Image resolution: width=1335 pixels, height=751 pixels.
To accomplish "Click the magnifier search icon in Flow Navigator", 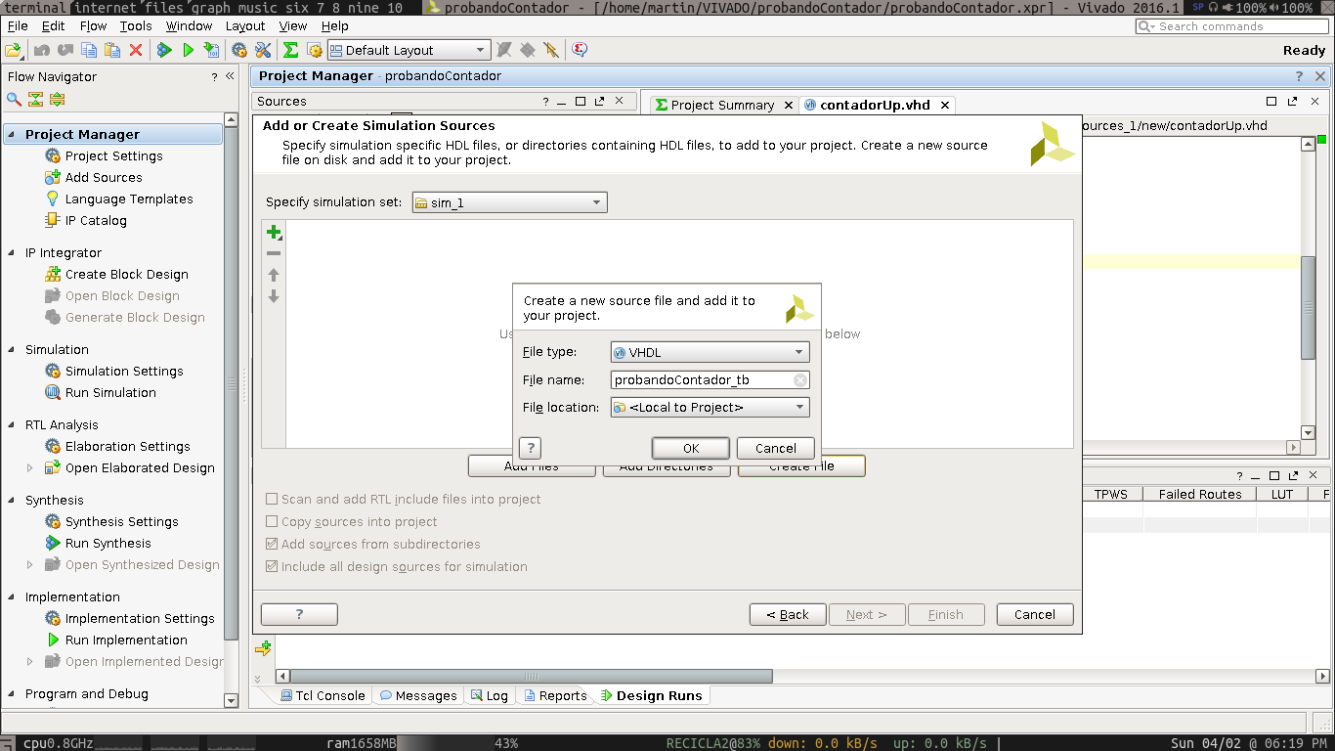I will pyautogui.click(x=14, y=100).
